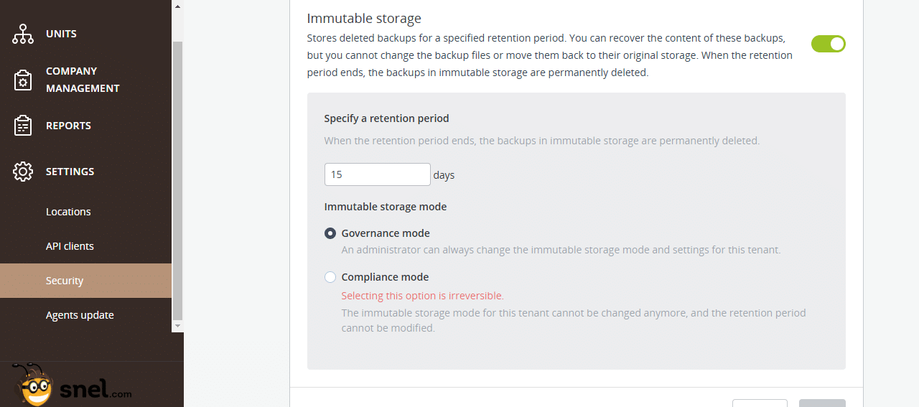
Task: Click the gray button at bottom right
Action: (822, 403)
